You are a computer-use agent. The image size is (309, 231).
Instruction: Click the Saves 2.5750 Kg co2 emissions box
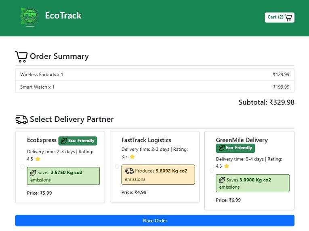coord(63,176)
